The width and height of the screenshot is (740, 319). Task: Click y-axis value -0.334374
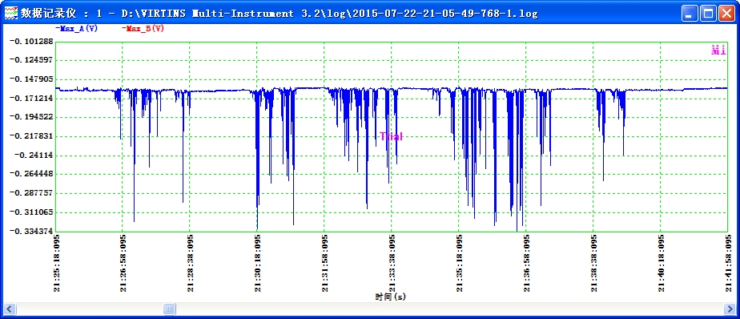pos(30,231)
